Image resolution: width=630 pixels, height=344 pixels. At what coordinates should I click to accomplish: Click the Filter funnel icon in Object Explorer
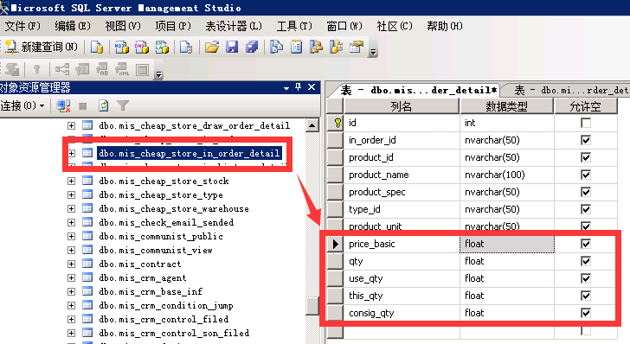click(x=123, y=106)
